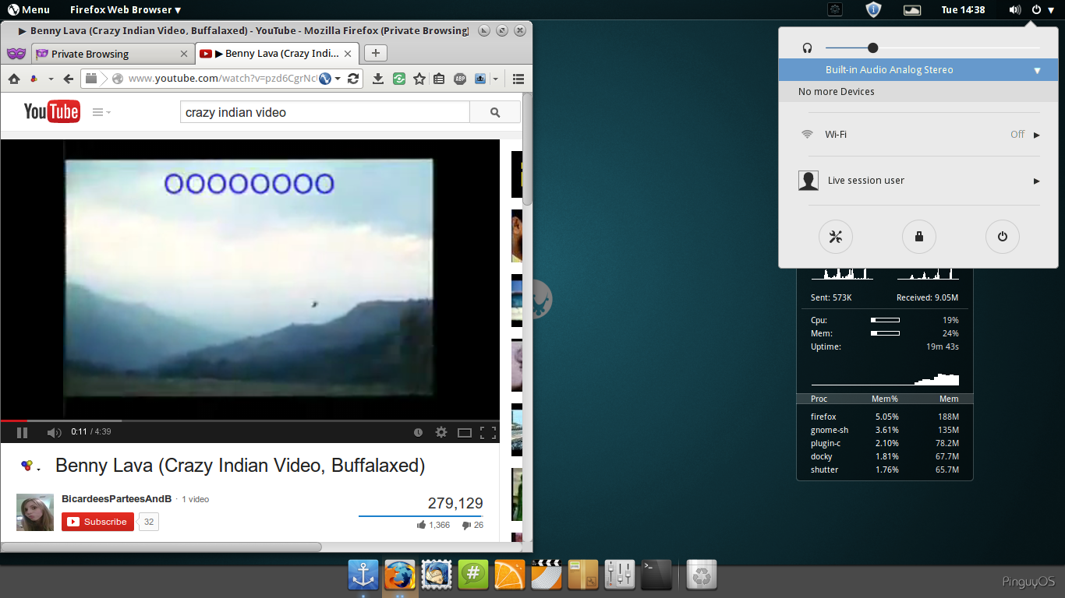The image size is (1065, 598).
Task: Click the YouTube logo
Action: (x=51, y=112)
